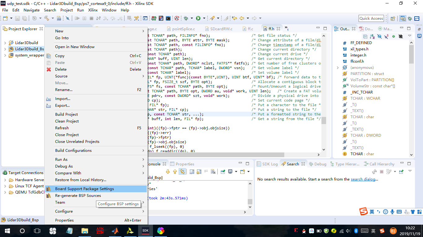Image resolution: width=423 pixels, height=237 pixels.
Task: Select Board Support Package Settings
Action: click(84, 189)
